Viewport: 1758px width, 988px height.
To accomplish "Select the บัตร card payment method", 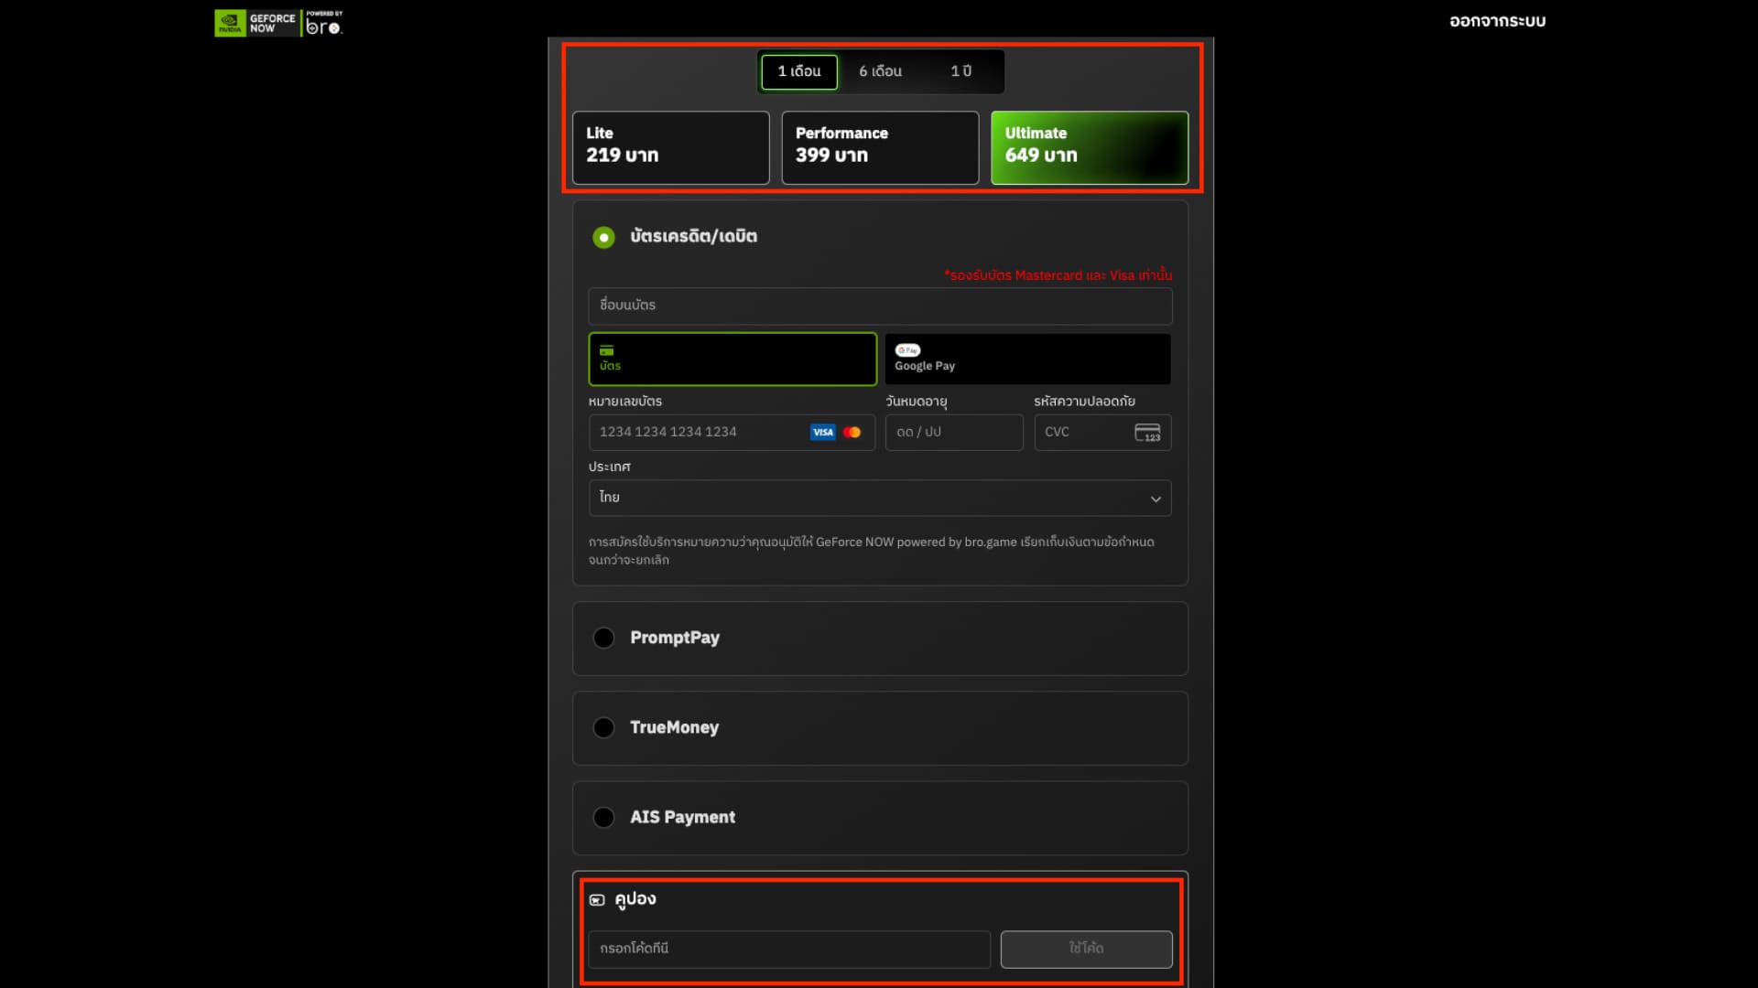I will tap(732, 359).
